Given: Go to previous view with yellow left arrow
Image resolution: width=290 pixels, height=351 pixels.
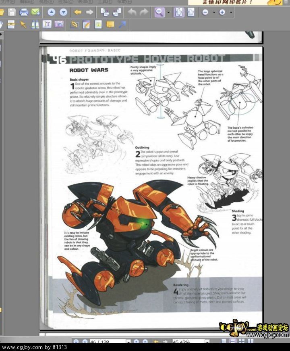Looking at the screenshot, I should pos(77,12).
